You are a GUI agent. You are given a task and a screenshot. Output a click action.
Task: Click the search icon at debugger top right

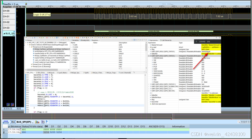tap(216, 38)
